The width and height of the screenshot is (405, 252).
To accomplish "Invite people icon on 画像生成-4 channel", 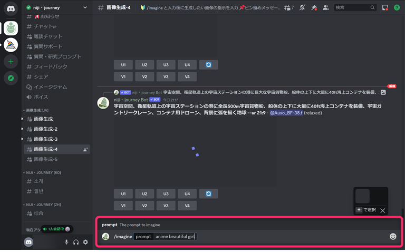I will (x=85, y=149).
